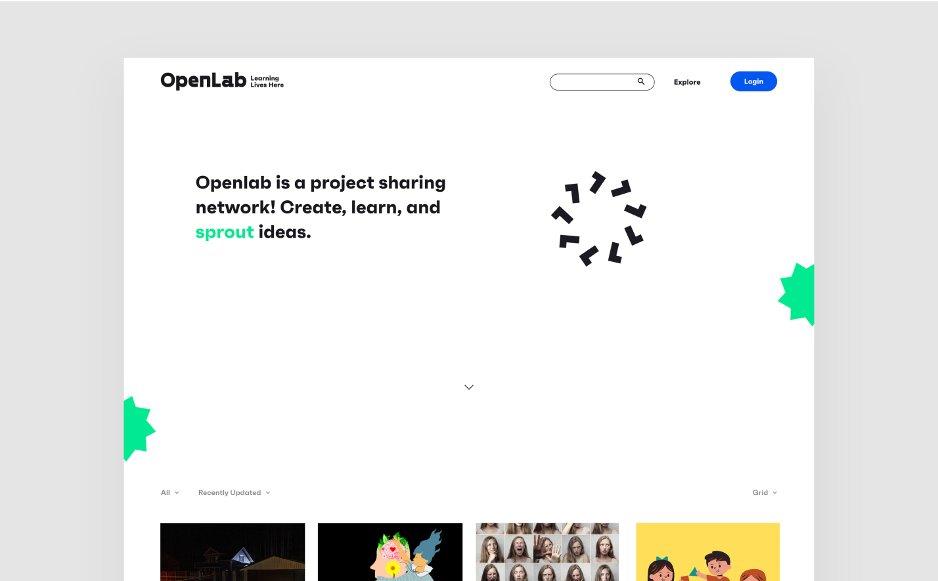Open the facial expressions photo grid thumbnail

tap(547, 552)
